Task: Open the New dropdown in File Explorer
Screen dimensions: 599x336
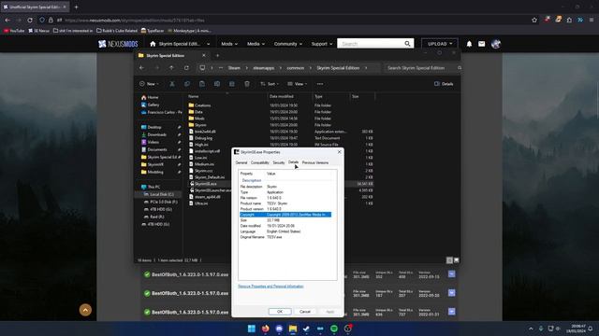Action: pos(149,84)
